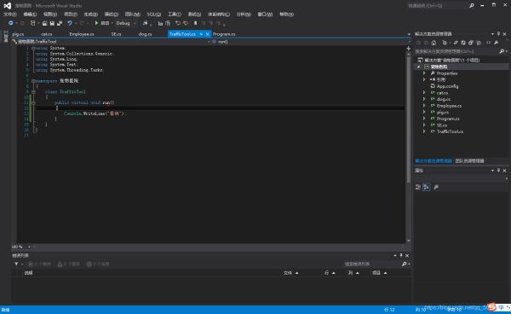This screenshot has height=314, width=511.
Task: Expand the Employee.cs node in Solution Explorer
Action: pyautogui.click(x=424, y=106)
